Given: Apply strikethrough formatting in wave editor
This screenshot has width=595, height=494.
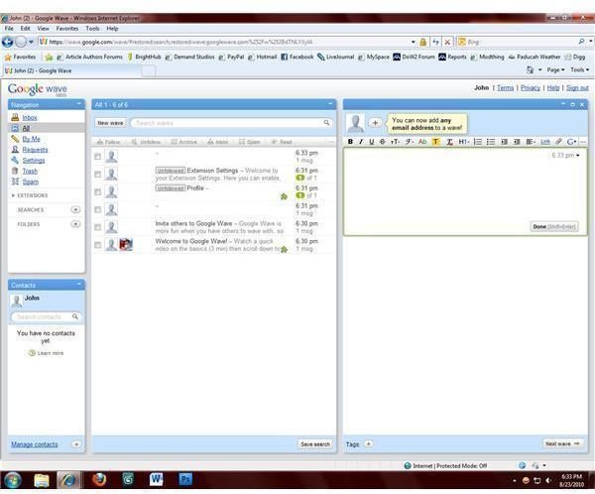Looking at the screenshot, I should pos(382,142).
